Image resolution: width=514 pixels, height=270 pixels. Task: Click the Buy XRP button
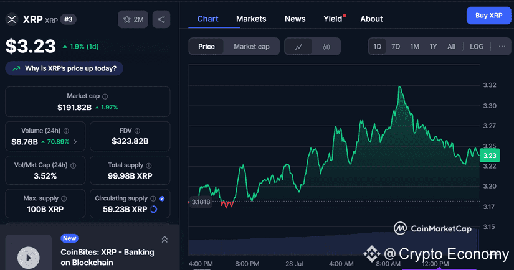pos(488,16)
